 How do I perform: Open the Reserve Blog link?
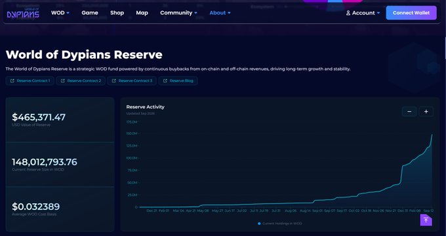point(178,81)
